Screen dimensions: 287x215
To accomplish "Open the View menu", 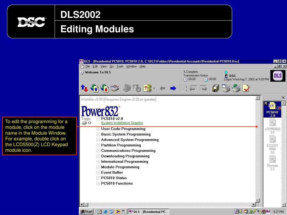I will coord(104,66).
